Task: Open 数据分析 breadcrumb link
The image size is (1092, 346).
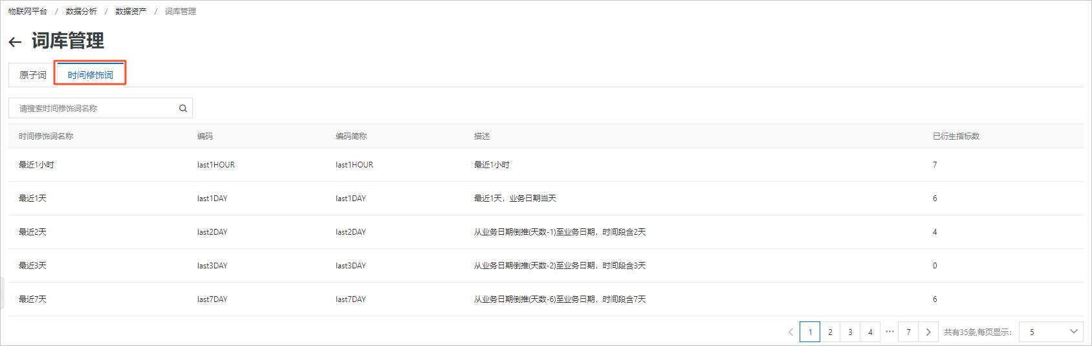Action: 82,12
